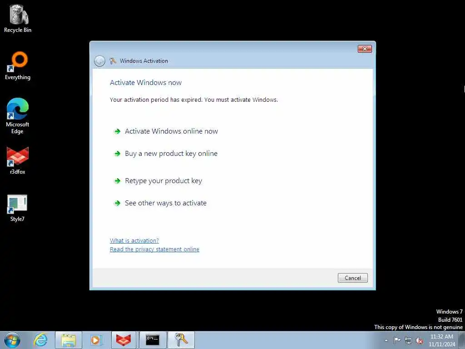
Task: Close the Windows Activation dialog
Action: [365, 49]
